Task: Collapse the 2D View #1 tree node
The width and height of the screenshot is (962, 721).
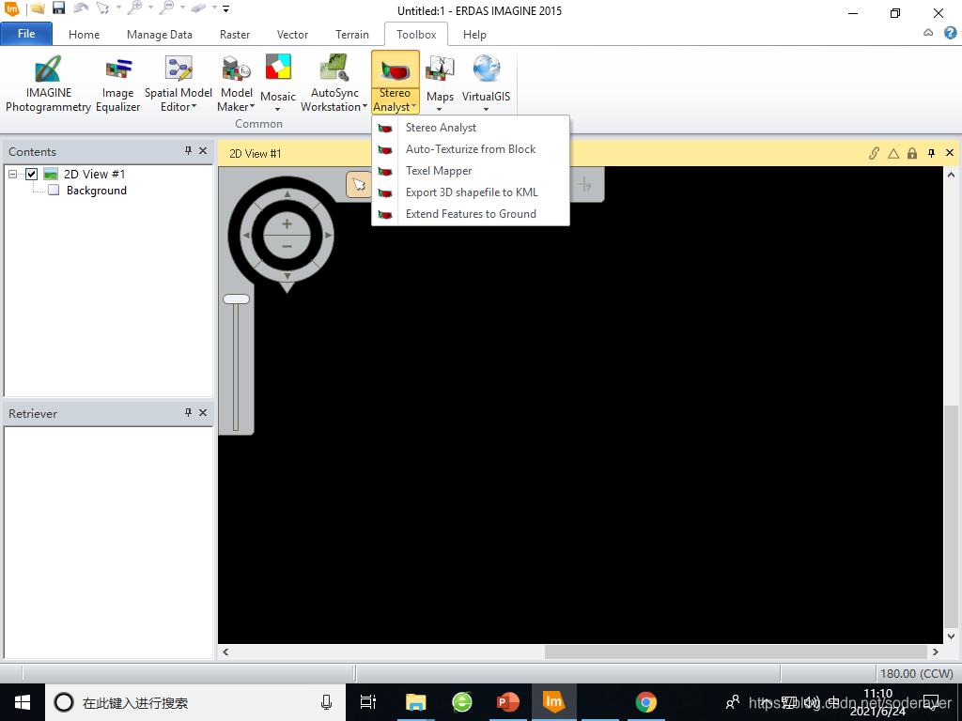Action: pyautogui.click(x=12, y=174)
